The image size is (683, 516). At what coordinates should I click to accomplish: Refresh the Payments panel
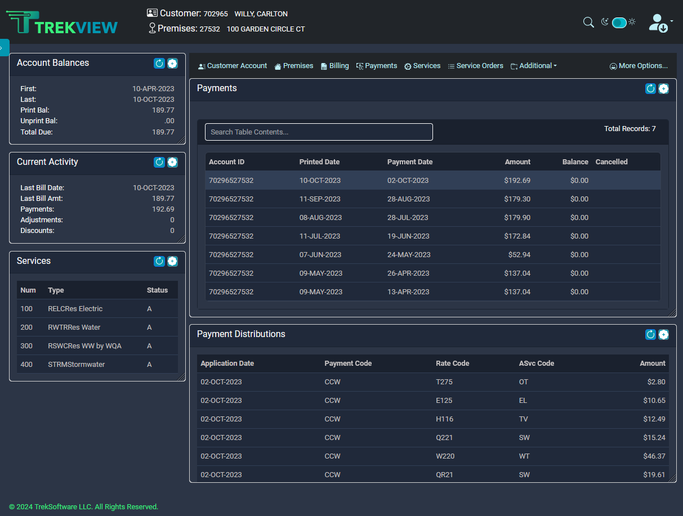click(650, 88)
